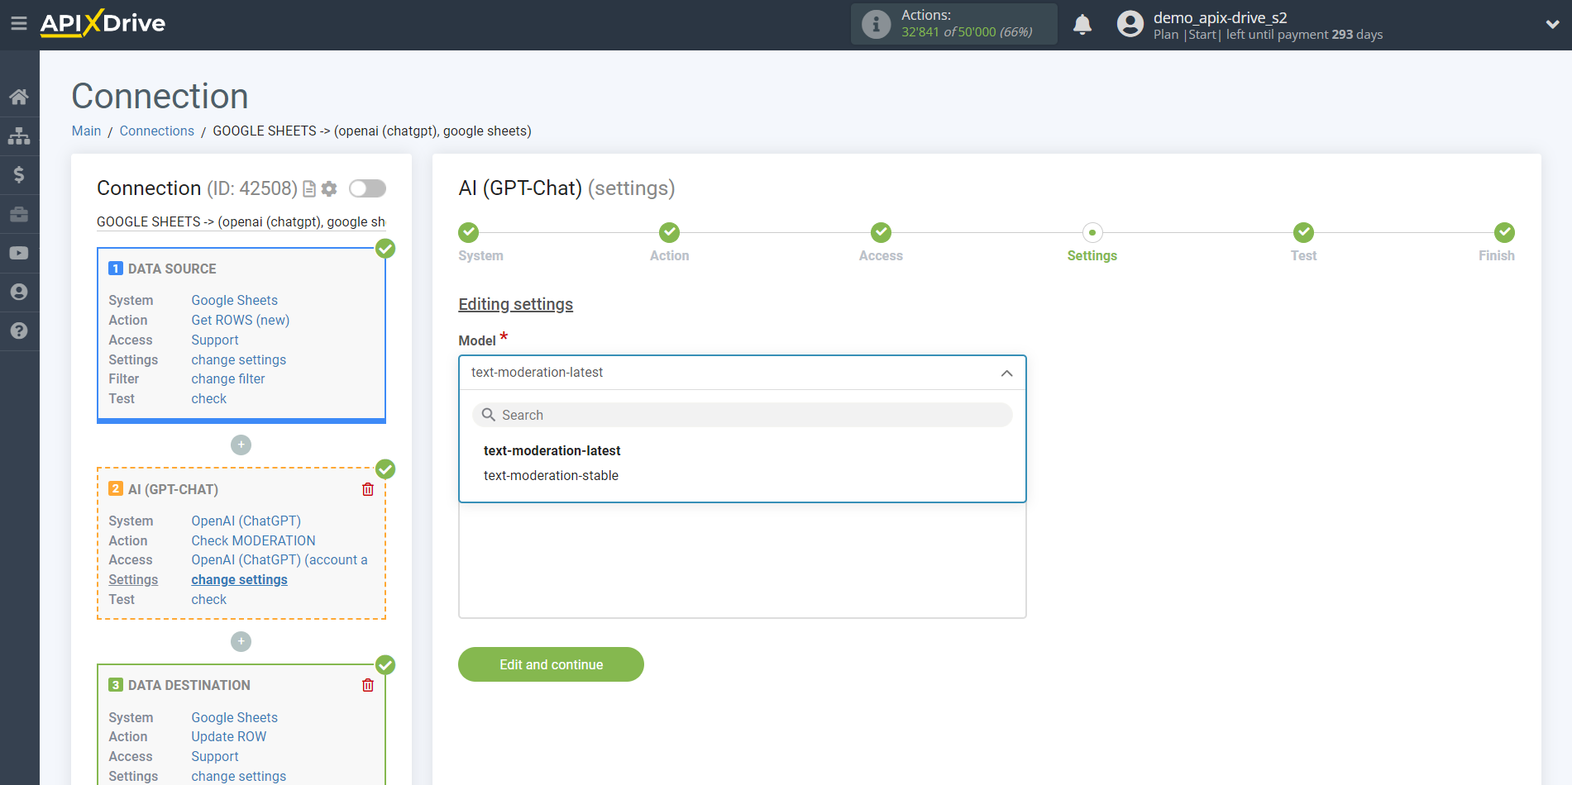Image resolution: width=1572 pixels, height=785 pixels.
Task: Click the System step checkmark
Action: (x=469, y=232)
